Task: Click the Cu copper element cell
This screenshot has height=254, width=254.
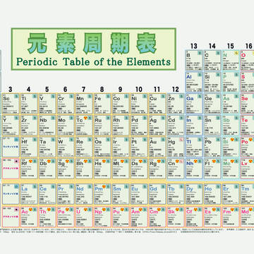Action: 157,104
